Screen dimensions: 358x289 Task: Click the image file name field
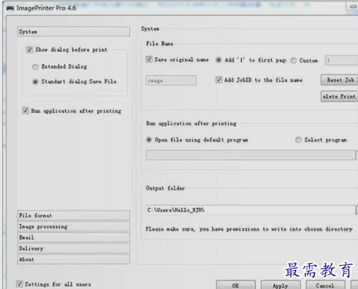pyautogui.click(x=171, y=80)
